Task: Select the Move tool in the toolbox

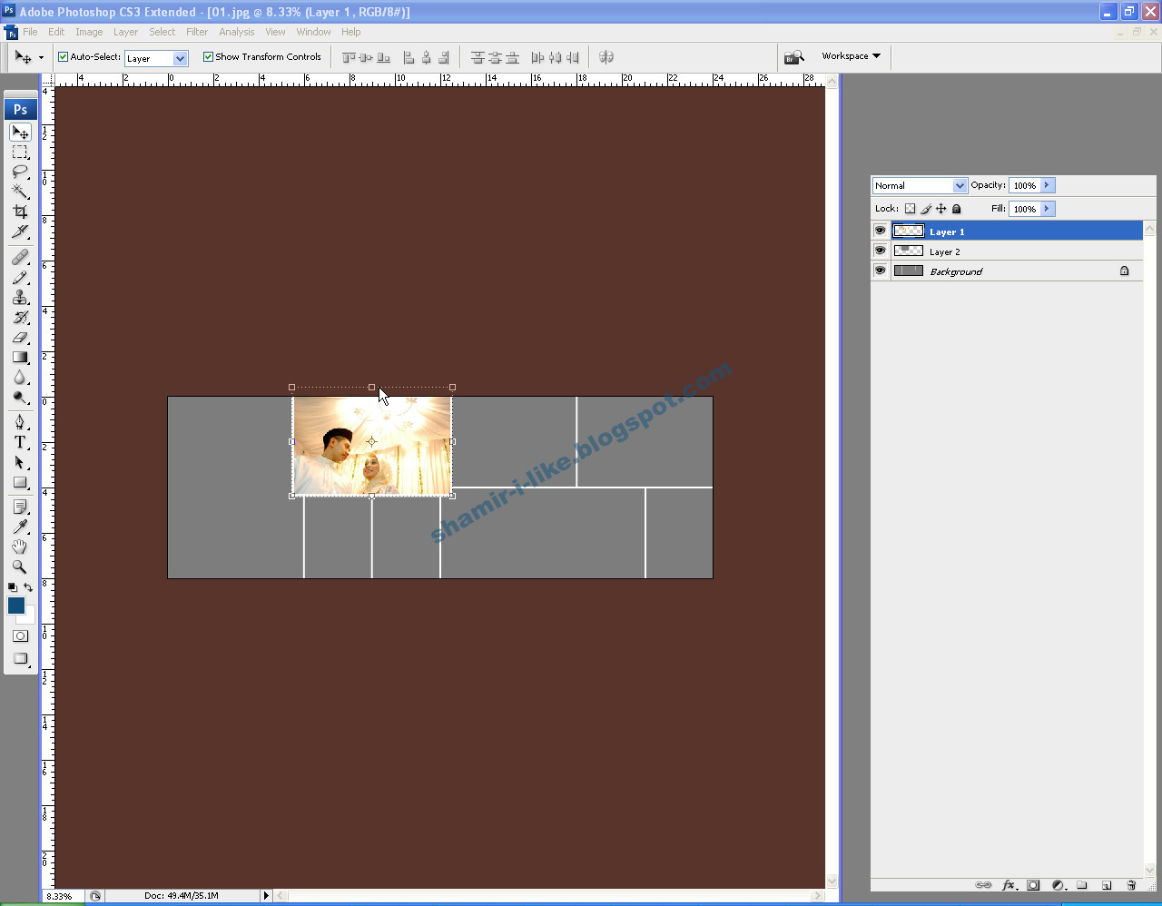Action: pos(20,133)
